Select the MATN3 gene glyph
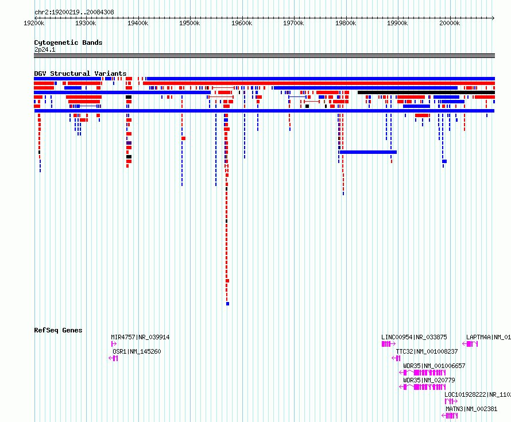 (450, 416)
